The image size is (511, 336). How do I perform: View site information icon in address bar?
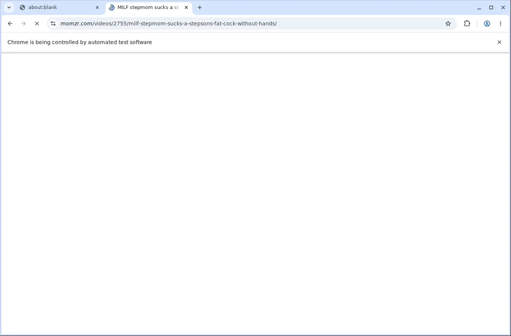[53, 23]
